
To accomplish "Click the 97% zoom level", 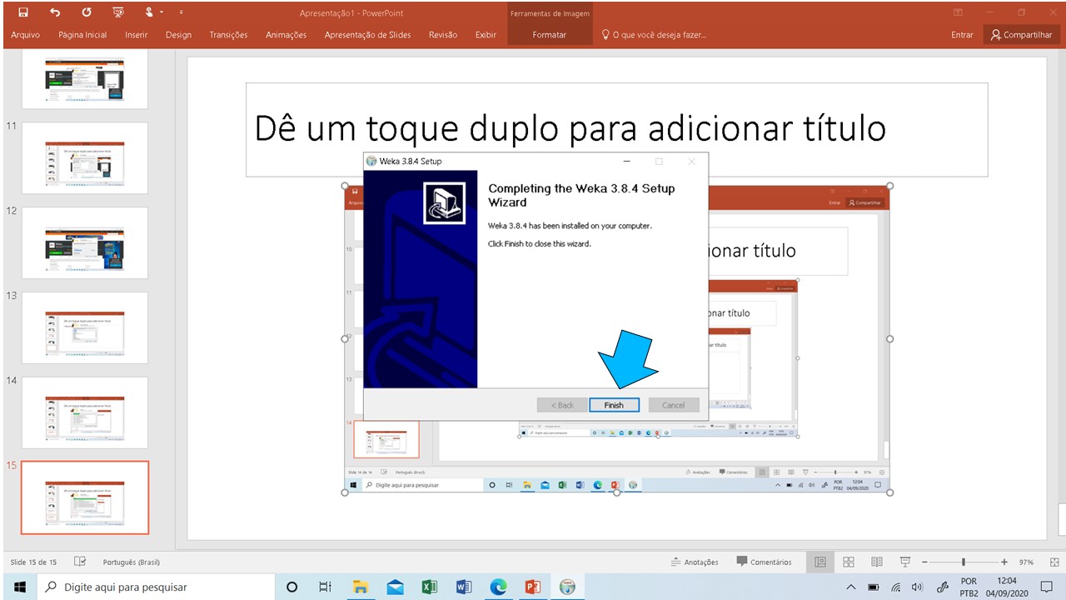I will pyautogui.click(x=1026, y=562).
